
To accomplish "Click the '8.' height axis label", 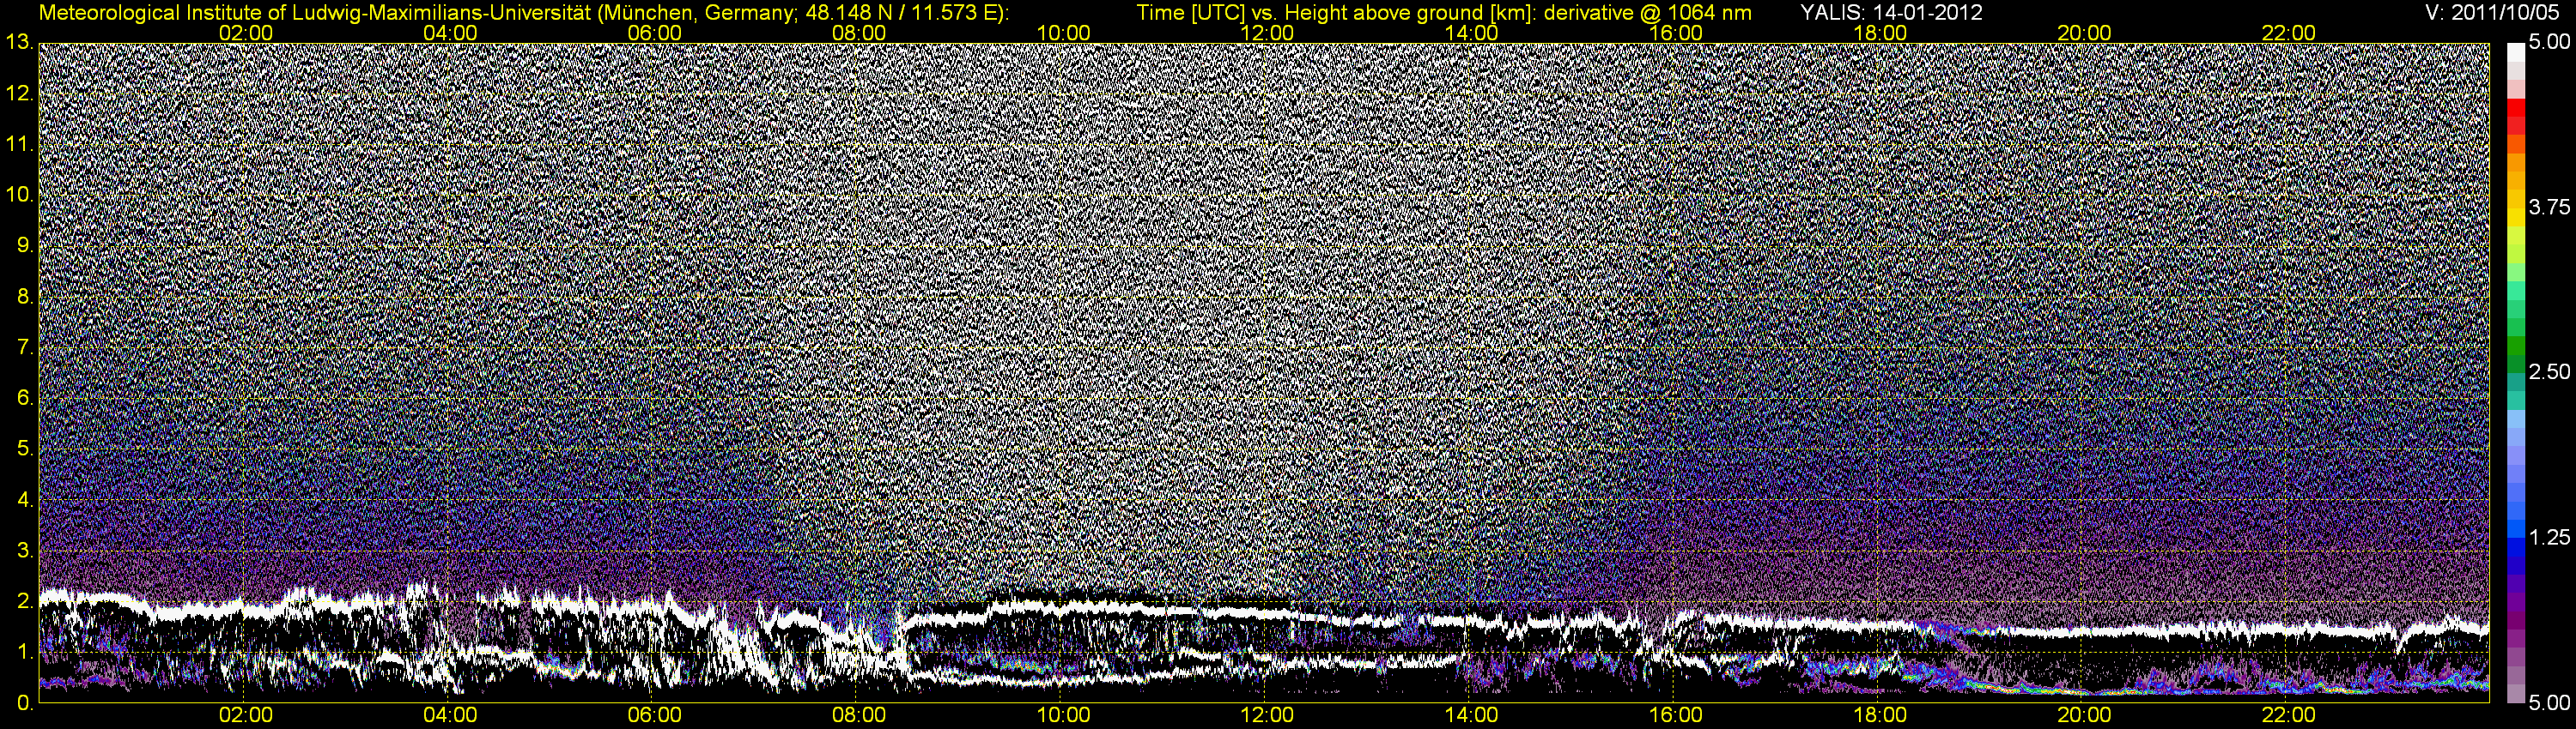I will (25, 297).
